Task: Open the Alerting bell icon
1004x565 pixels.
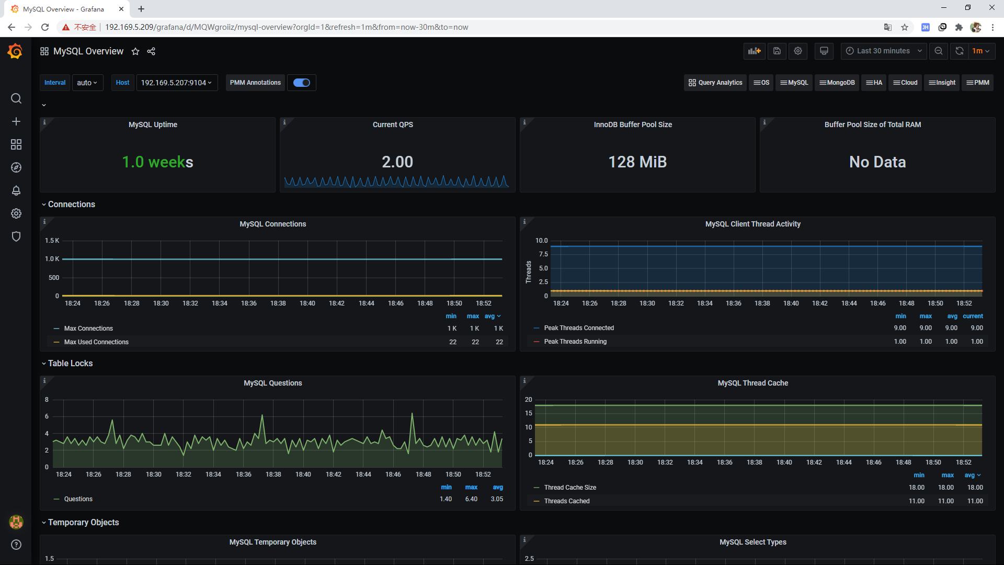Action: tap(16, 190)
